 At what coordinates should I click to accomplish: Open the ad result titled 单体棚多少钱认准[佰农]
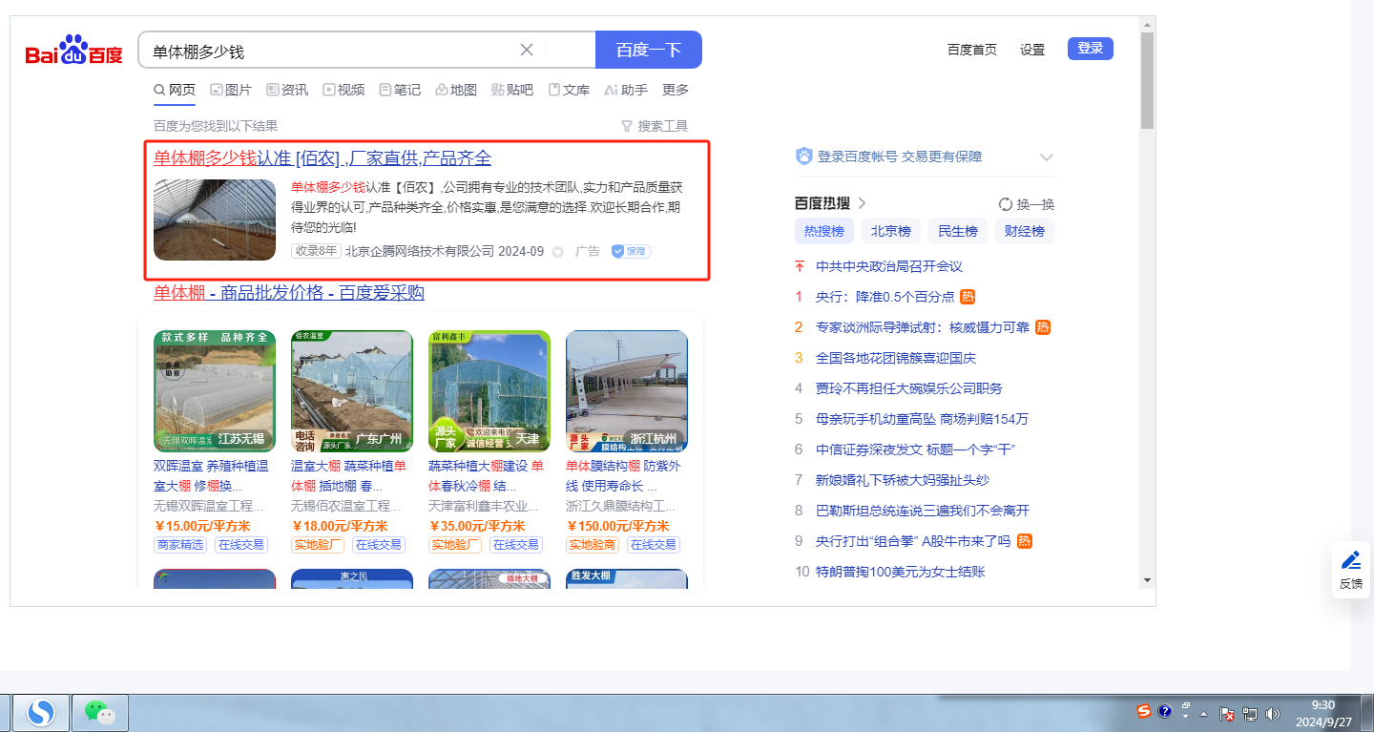(x=323, y=158)
